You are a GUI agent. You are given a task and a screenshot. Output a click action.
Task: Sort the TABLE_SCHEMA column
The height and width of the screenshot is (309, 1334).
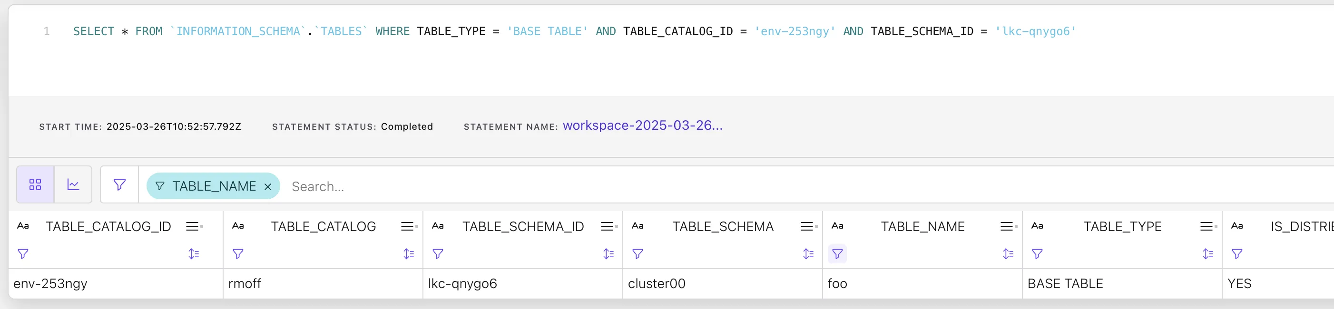[808, 254]
